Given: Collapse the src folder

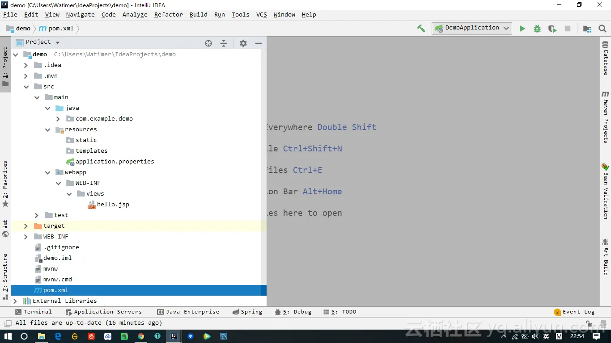Looking at the screenshot, I should click(26, 87).
